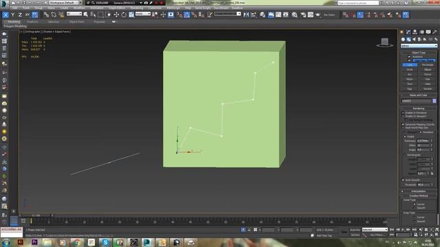Viewport: 440px width, 247px height.
Task: Enable the Z axis constraint button
Action: coord(20,14)
